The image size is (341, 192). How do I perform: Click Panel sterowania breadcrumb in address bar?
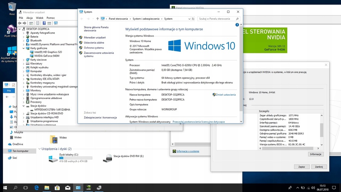tap(118, 19)
